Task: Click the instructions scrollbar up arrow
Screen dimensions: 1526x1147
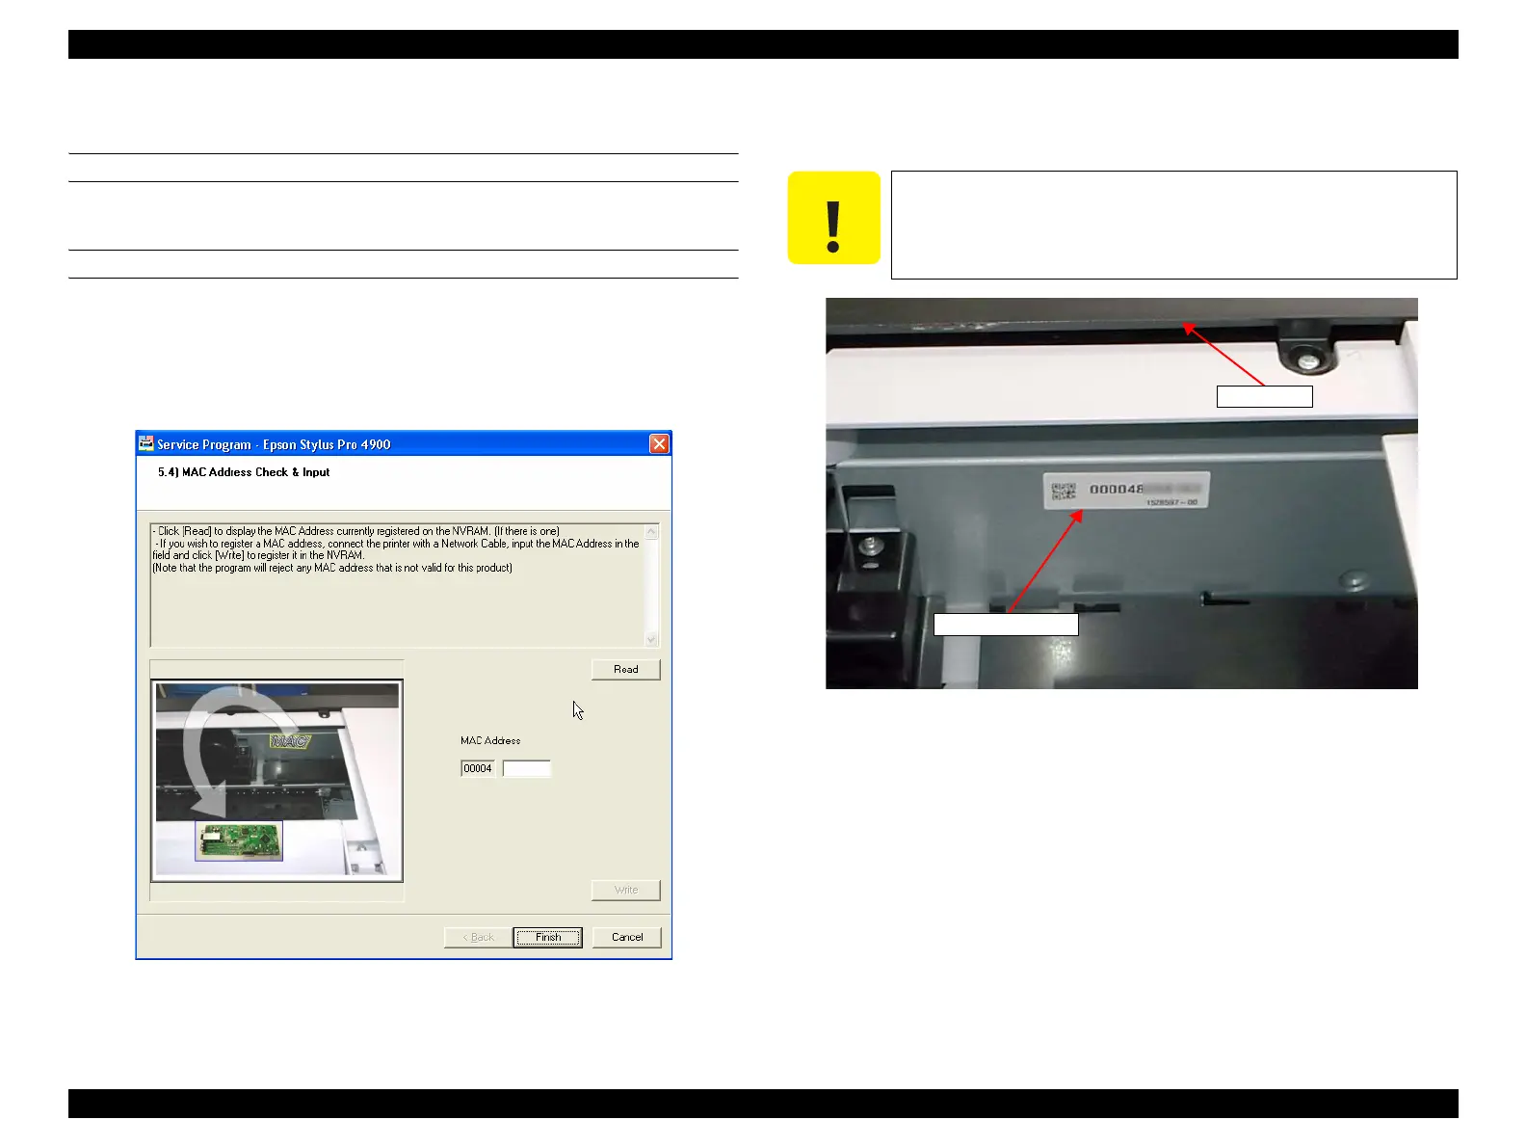Action: coord(651,532)
